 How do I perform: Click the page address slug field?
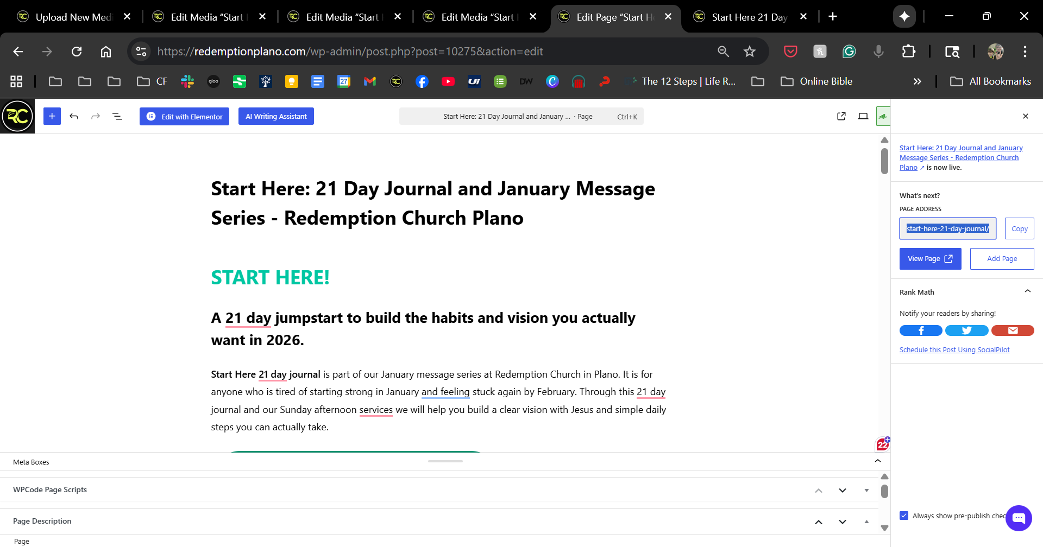[947, 228]
